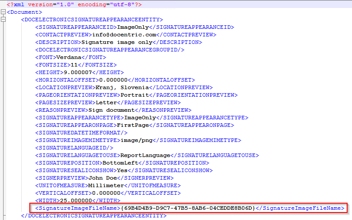Select UNITOFMEASURE value Millimeter
The height and width of the screenshot is (220, 352).
pos(106,185)
